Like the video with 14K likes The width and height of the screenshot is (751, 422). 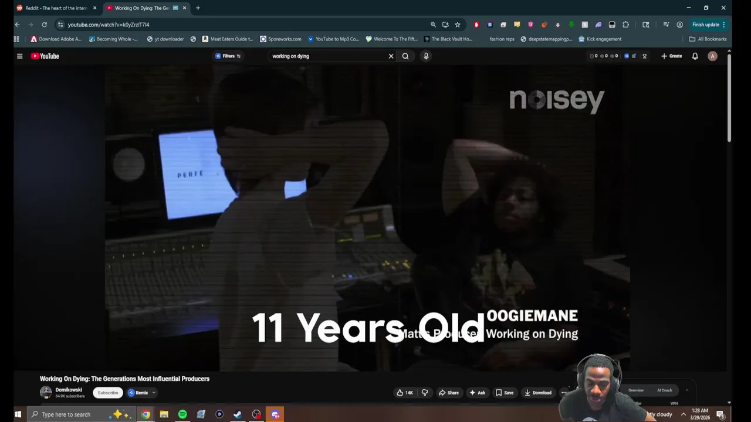pos(405,393)
